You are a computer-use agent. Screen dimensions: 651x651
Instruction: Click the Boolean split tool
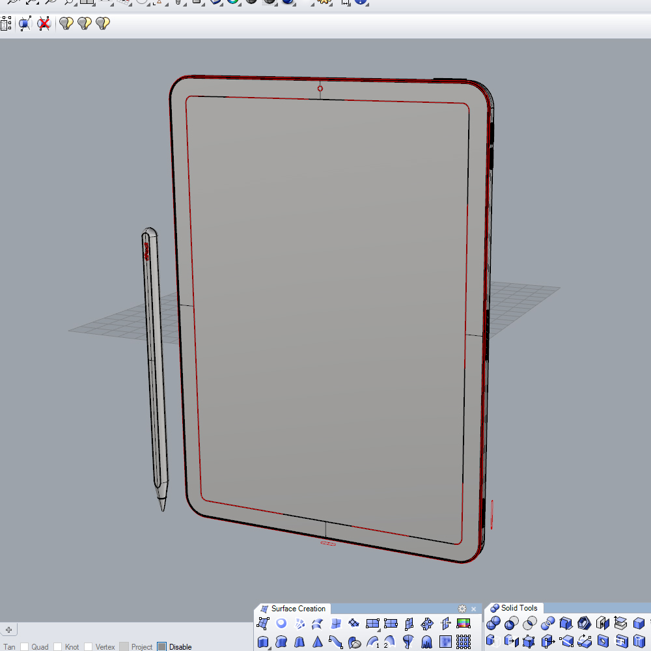(548, 623)
